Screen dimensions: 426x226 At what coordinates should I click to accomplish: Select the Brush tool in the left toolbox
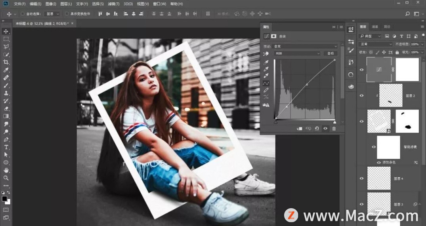pyautogui.click(x=6, y=85)
